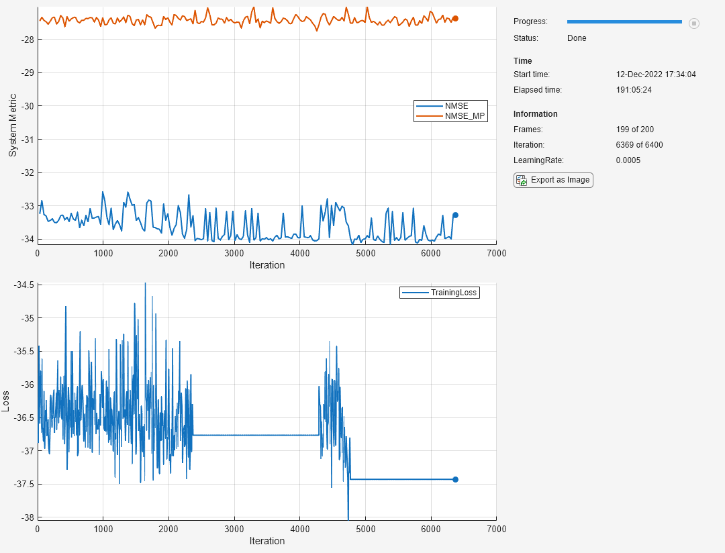Viewport: 725px width, 553px height.
Task: Click the Iteration value 6369 of 6400
Action: click(639, 145)
